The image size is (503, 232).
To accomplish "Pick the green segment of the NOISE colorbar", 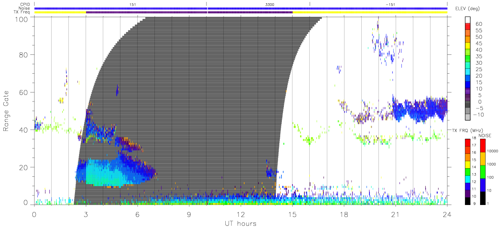I will coord(482,172).
